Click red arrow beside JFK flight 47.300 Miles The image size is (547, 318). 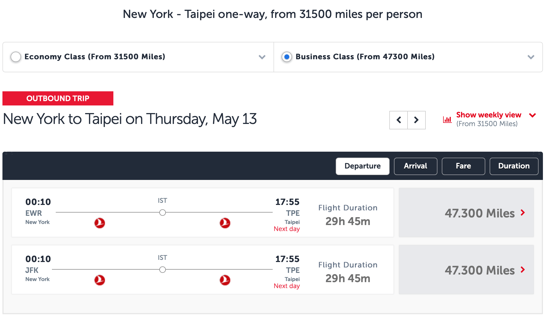coord(523,270)
